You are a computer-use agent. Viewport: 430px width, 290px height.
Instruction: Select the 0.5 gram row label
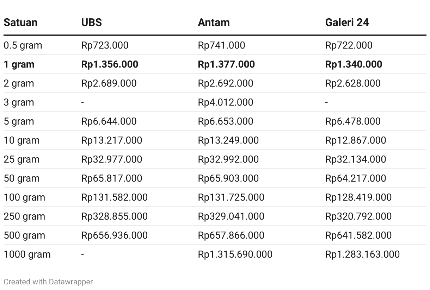coord(23,45)
